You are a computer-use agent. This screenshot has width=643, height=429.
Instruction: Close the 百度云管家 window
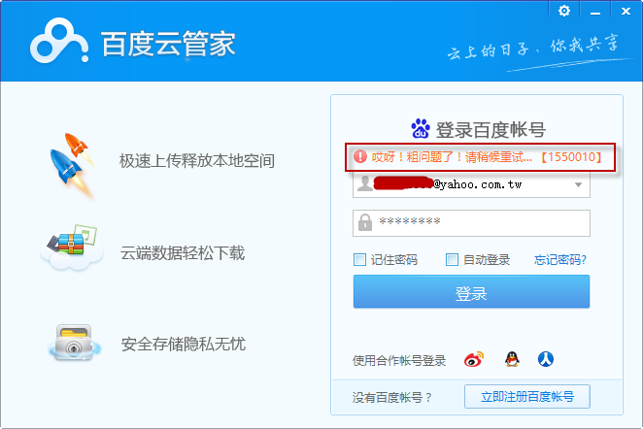coord(626,12)
